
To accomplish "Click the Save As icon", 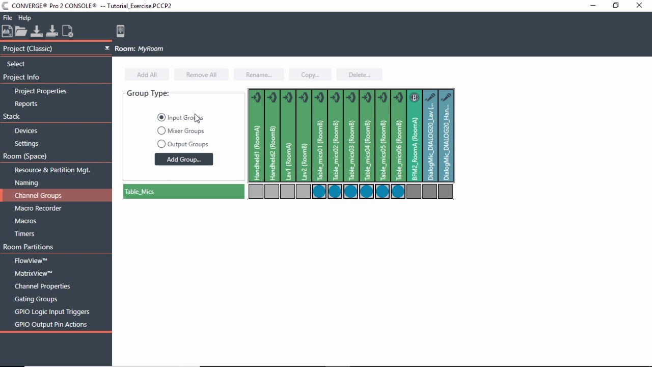I will click(52, 31).
